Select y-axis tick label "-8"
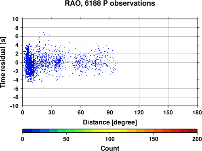The image size is (202, 151). pos(16,97)
